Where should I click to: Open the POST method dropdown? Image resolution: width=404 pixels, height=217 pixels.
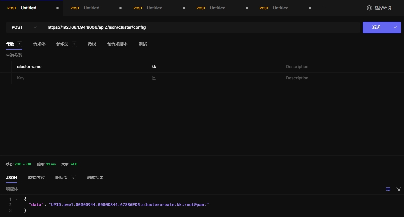(x=24, y=27)
